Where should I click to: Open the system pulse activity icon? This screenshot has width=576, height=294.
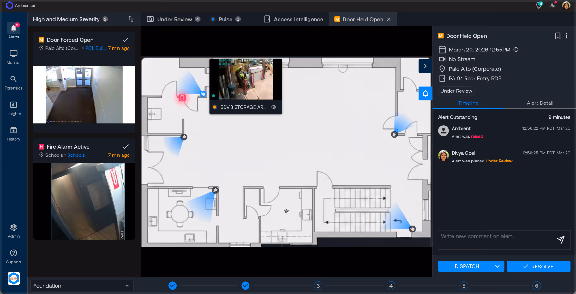coord(553,5)
